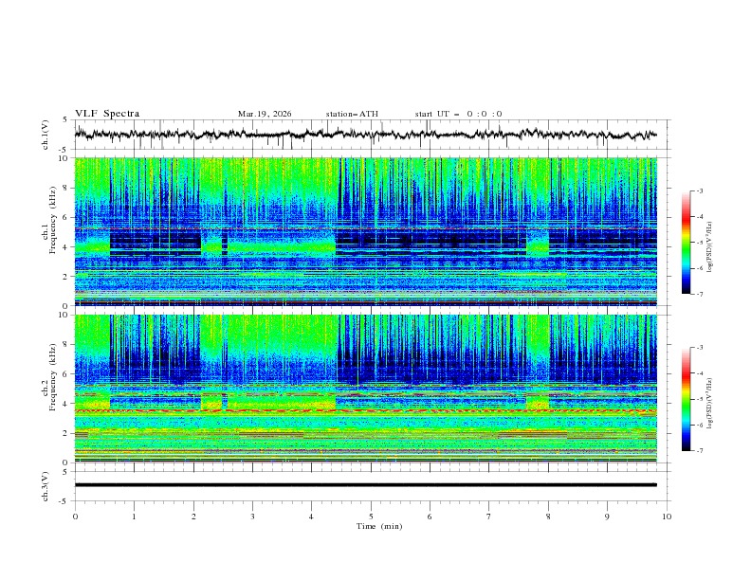Click the ch.1 voltage waveform trace
This screenshot has height=580, width=751.
click(x=365, y=135)
